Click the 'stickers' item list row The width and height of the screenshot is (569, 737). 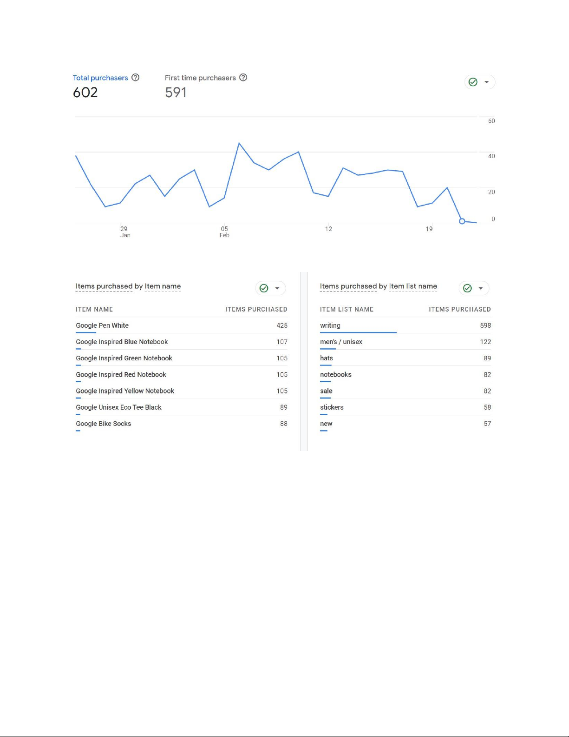tap(405, 407)
